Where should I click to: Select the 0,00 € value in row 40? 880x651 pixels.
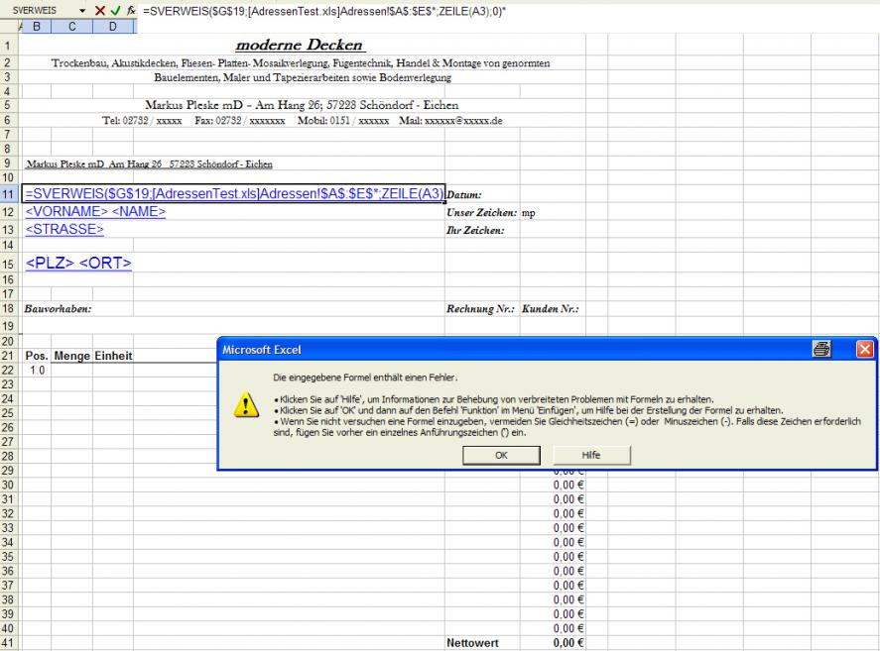coord(567,628)
